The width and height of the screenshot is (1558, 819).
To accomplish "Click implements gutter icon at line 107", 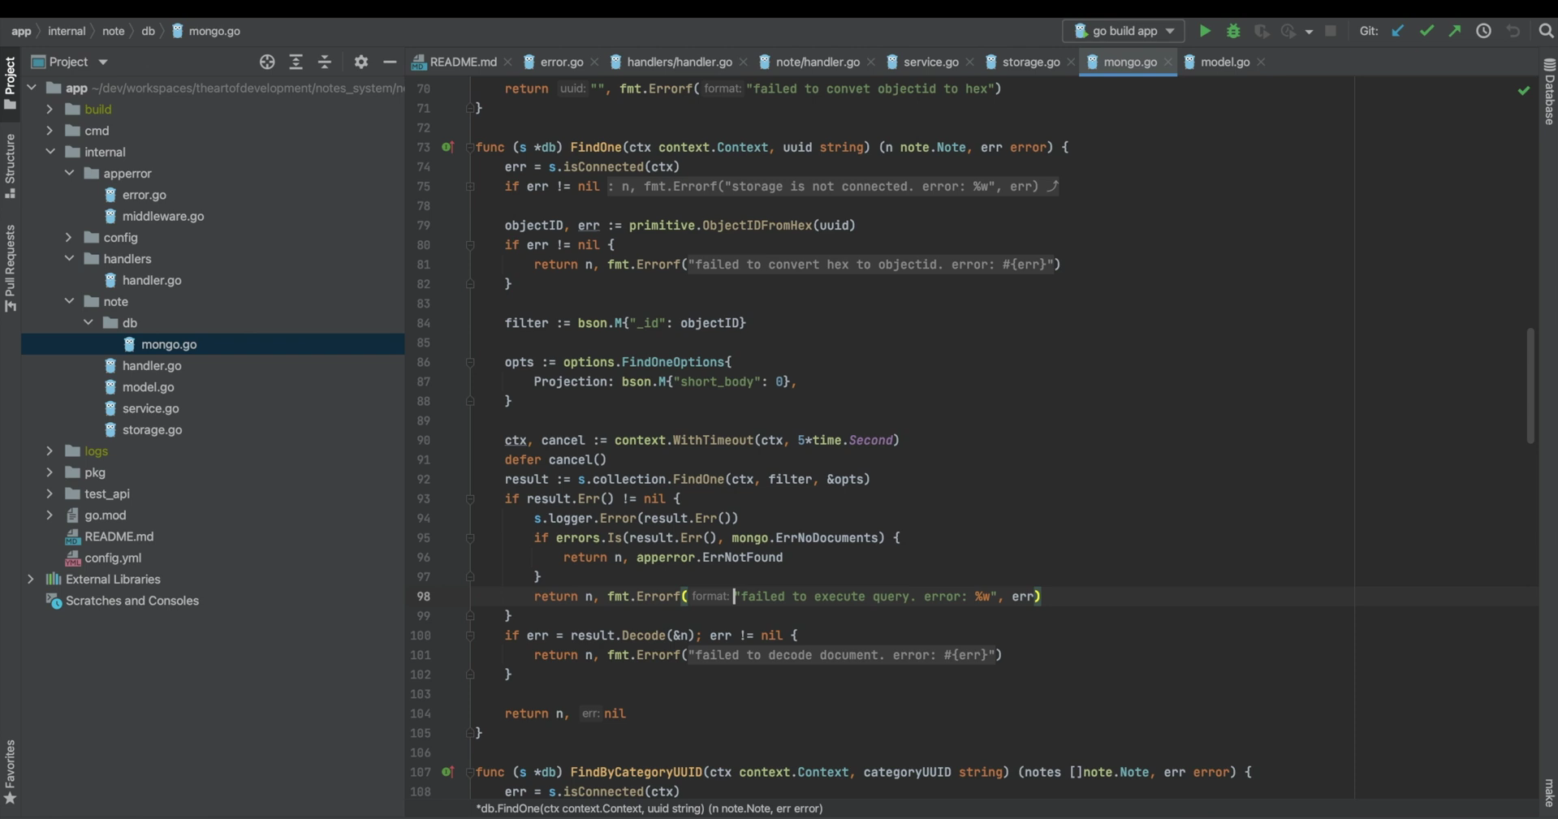I will (x=447, y=772).
